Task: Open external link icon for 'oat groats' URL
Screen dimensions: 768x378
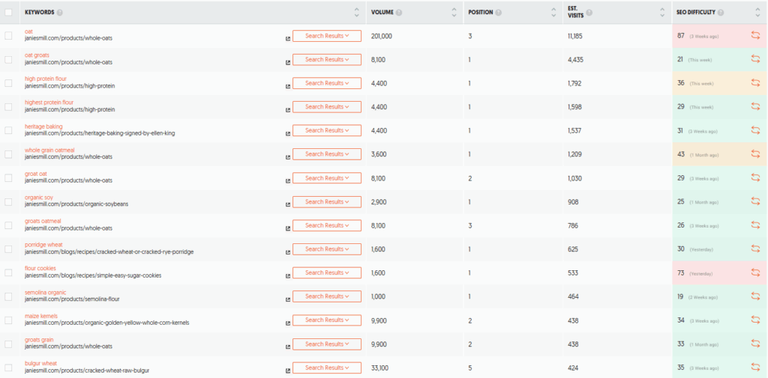Action: 288,63
